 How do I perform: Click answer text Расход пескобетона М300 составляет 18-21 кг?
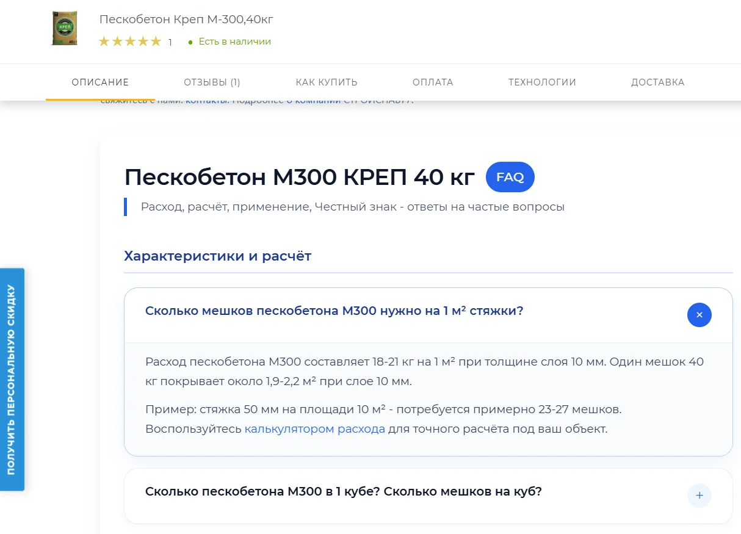[425, 372]
